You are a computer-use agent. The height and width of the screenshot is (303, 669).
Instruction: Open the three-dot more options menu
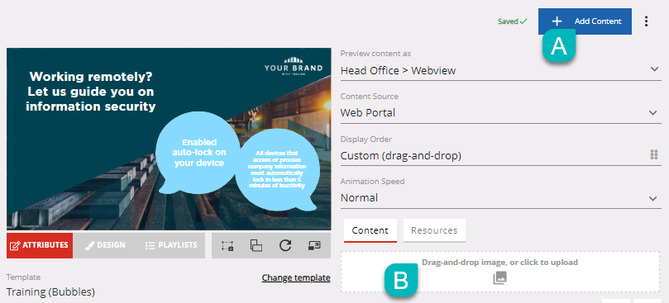(x=647, y=21)
